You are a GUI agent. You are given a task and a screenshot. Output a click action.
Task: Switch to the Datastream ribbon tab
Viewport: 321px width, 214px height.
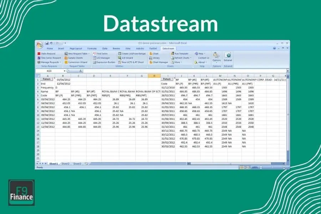168,48
